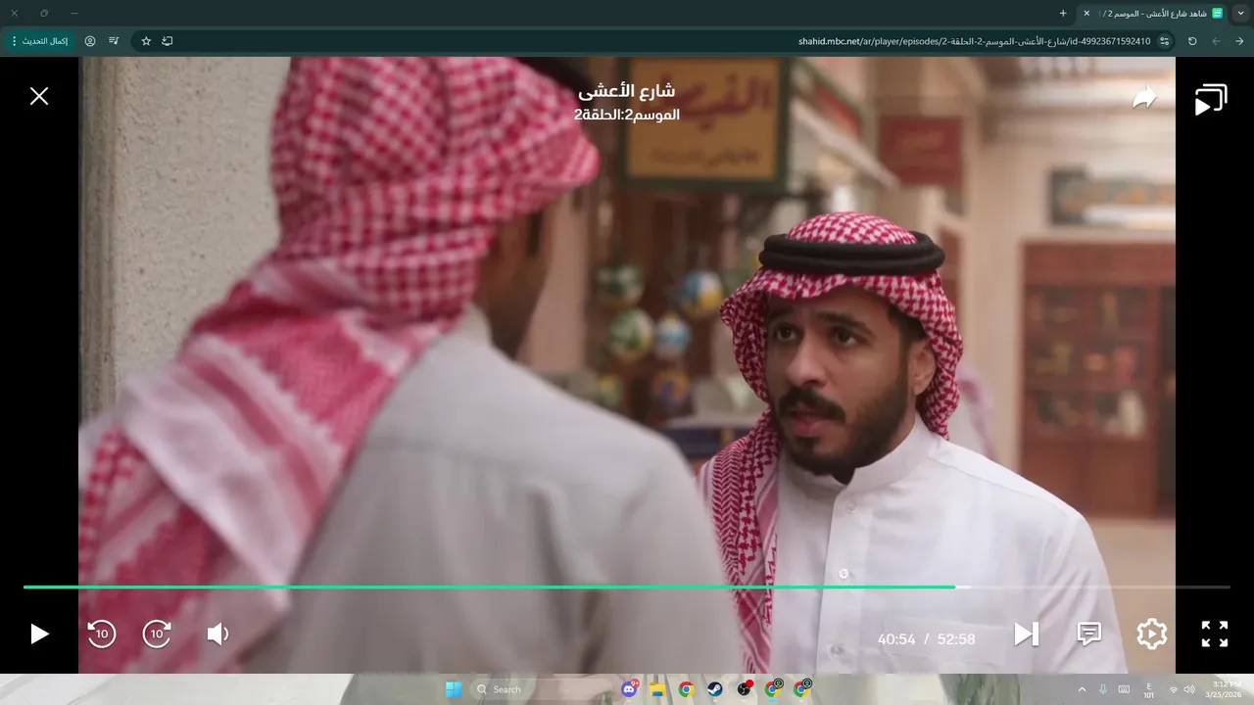Image resolution: width=1254 pixels, height=705 pixels.
Task: Click the shahid.mbc.net URL field
Action: click(975, 41)
